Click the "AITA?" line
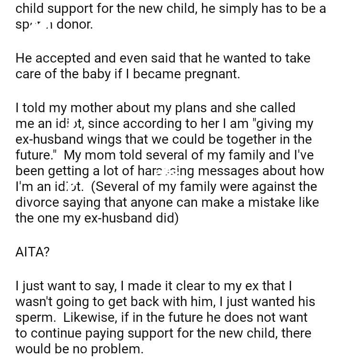Image resolution: width=344 pixels, height=361 pixels. click(32, 253)
